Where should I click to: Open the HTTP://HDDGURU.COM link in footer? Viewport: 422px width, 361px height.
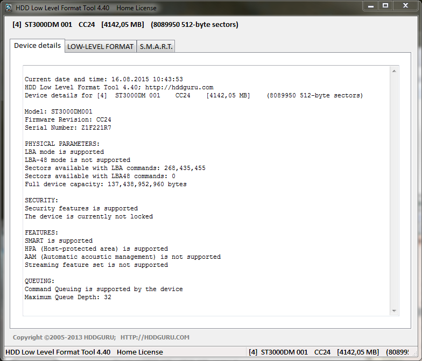coord(155,337)
